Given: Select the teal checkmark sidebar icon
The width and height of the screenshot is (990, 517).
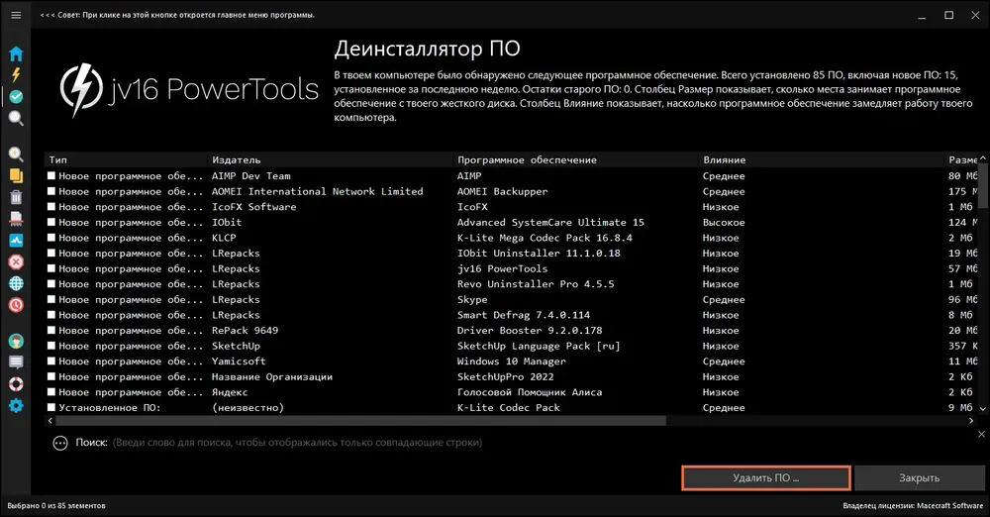Looking at the screenshot, I should (x=16, y=96).
